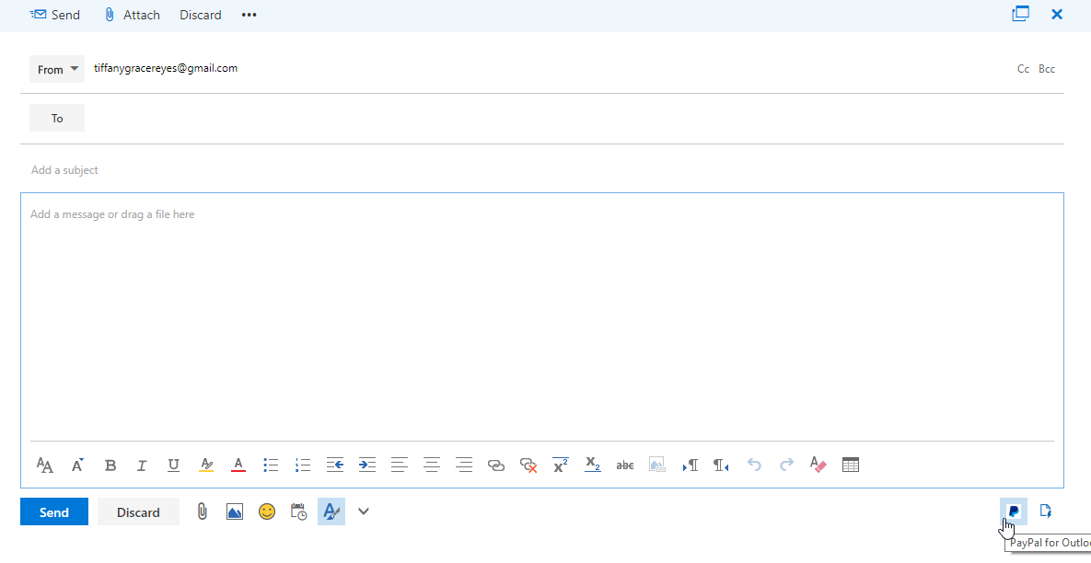Attach a file with the bottom paperclip icon

pos(202,512)
